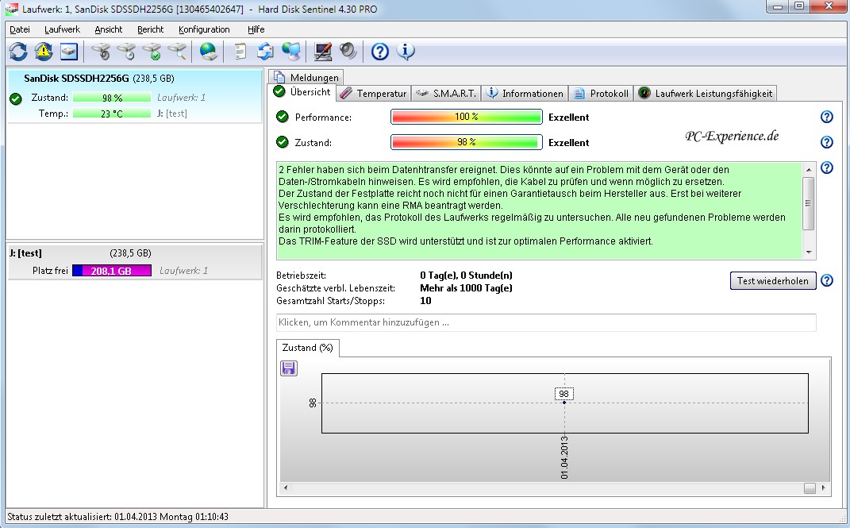Click the notepad toolbar icon
Screen dimensions: 850x528
(x=240, y=52)
